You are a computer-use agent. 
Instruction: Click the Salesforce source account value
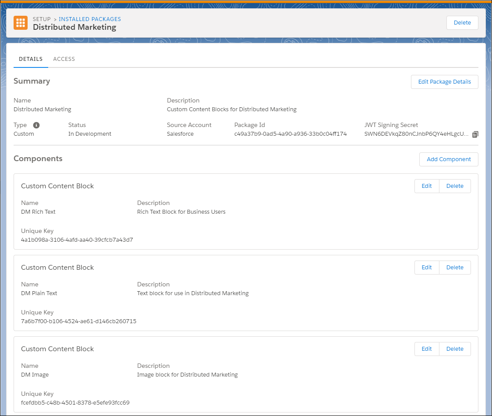(x=180, y=134)
